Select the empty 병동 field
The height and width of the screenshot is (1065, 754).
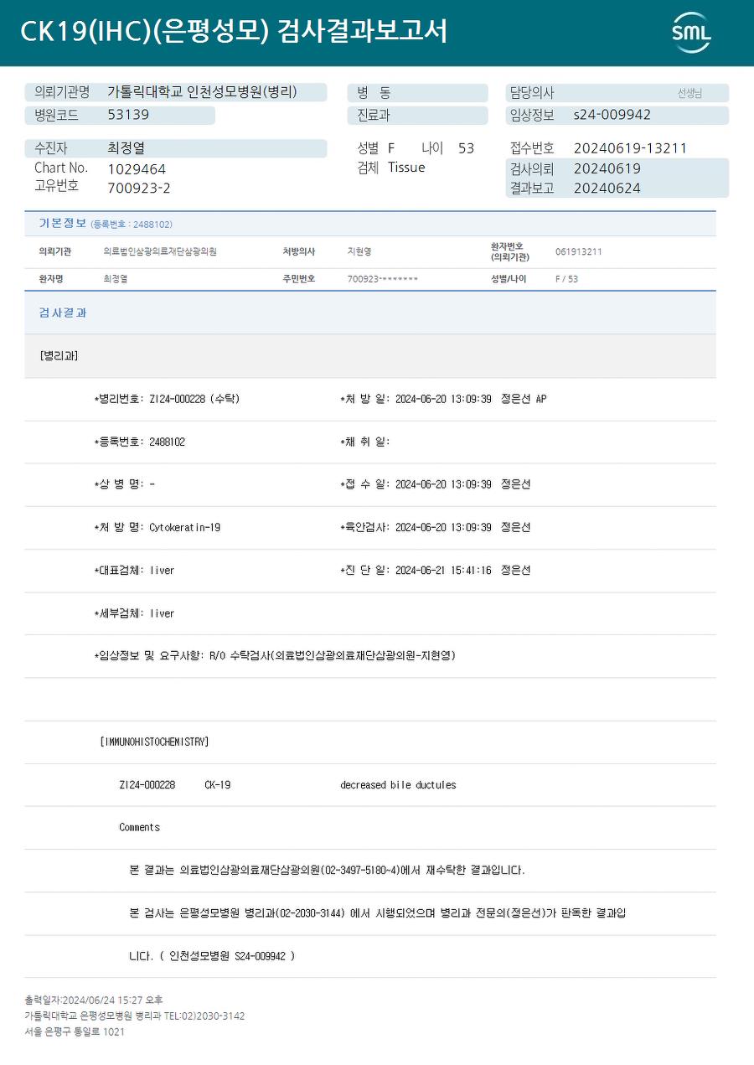417,93
